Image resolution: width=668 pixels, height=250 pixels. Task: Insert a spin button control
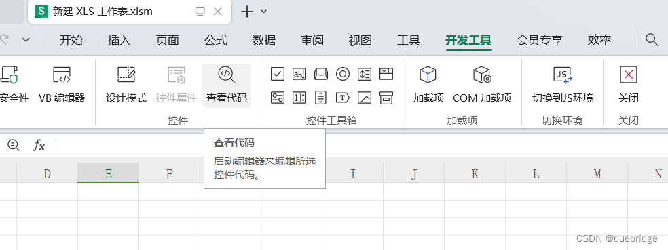tap(299, 98)
